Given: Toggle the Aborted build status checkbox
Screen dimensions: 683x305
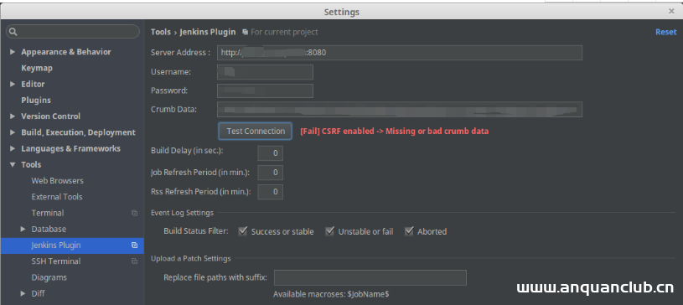Looking at the screenshot, I should point(409,231).
